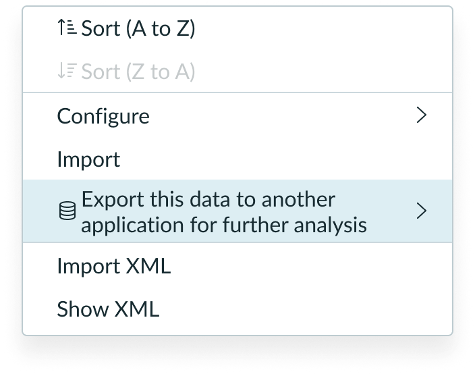This screenshot has width=475, height=374.
Task: Click the 'Sort (A to Z)' text label
Action: (138, 28)
